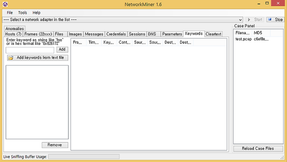Click the c6ef0e... MD5 hash value
287x162 pixels.
click(x=261, y=39)
